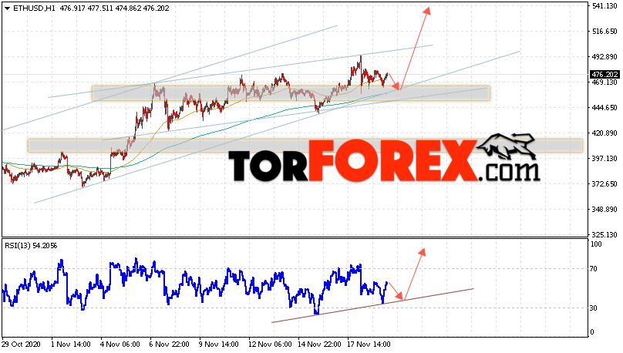Click the RSI(13) 54.2056 indicator label

click(x=31, y=246)
